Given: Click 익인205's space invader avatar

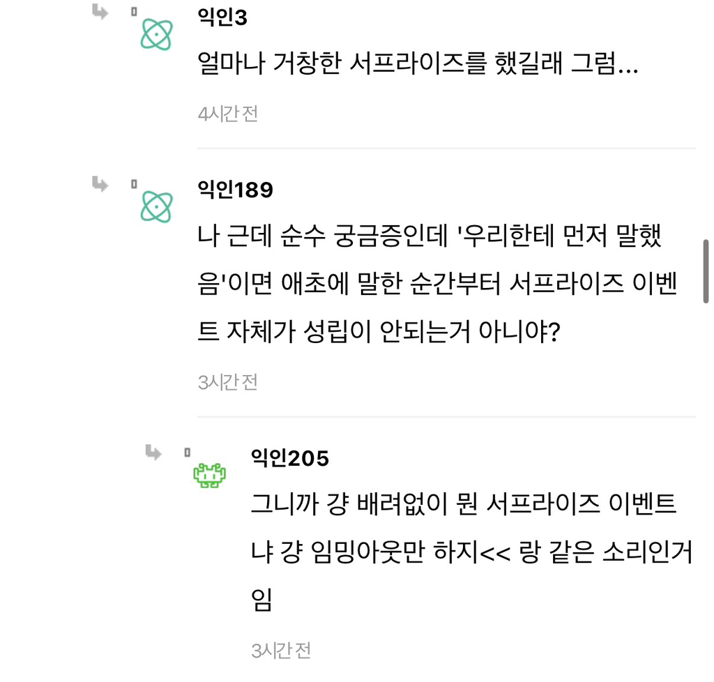Looking at the screenshot, I should [x=209, y=474].
